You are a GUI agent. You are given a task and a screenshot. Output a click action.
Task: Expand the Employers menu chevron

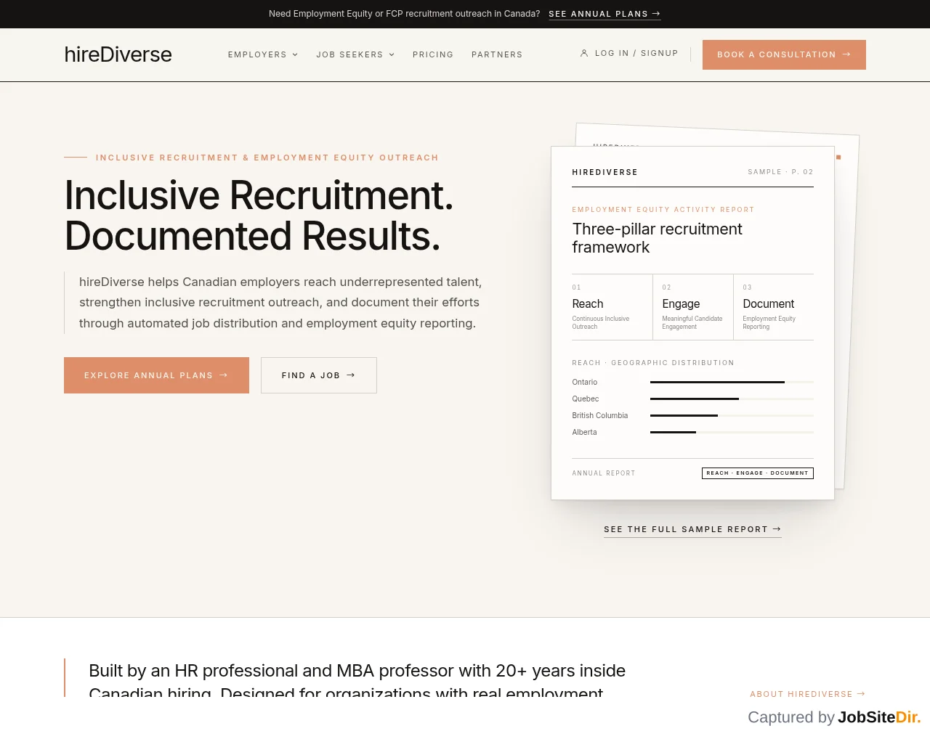pyautogui.click(x=295, y=54)
